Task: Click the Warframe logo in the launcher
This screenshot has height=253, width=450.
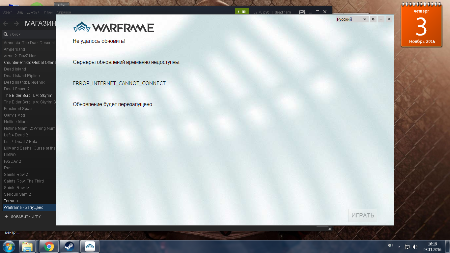Action: pos(113,27)
